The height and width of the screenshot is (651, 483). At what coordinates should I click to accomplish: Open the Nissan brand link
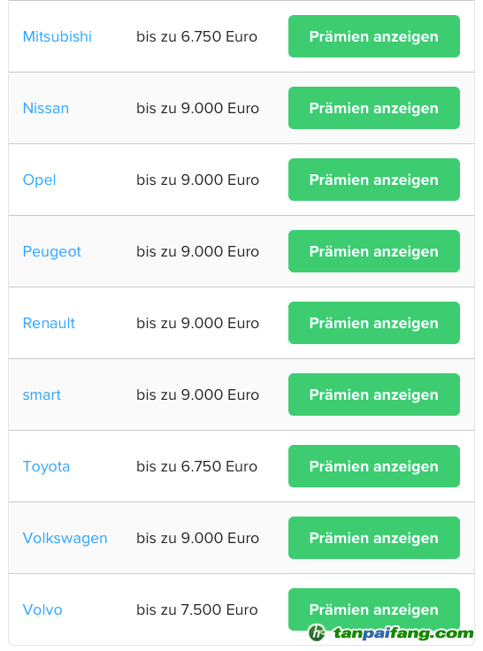[x=46, y=109]
